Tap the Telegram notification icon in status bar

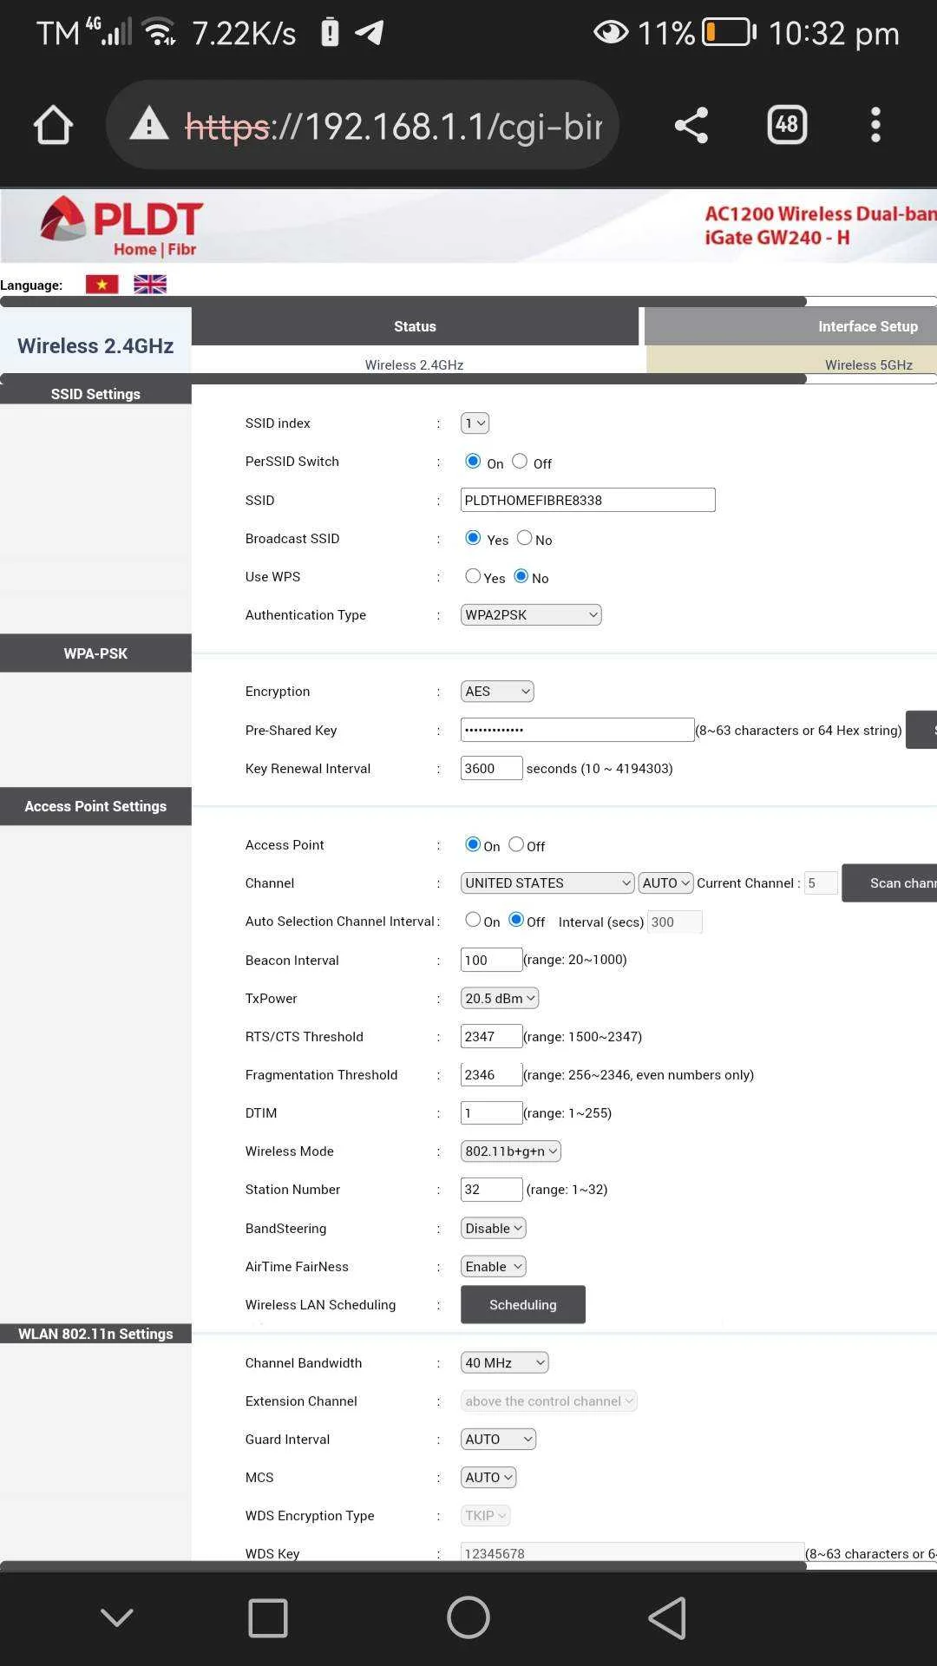coord(370,33)
